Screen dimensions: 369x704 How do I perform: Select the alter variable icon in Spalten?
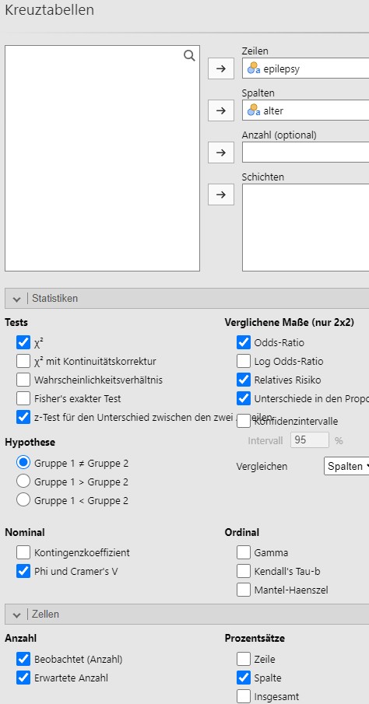point(254,110)
